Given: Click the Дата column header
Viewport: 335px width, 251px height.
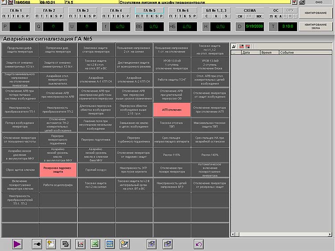Looking at the screenshot, I should click(x=246, y=52).
